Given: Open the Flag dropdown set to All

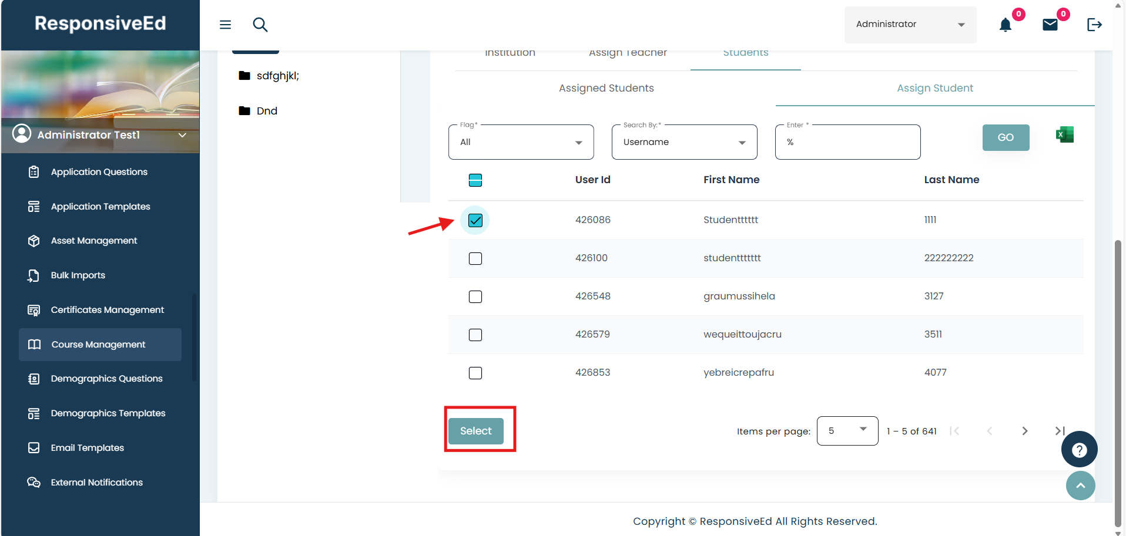Looking at the screenshot, I should tap(521, 142).
